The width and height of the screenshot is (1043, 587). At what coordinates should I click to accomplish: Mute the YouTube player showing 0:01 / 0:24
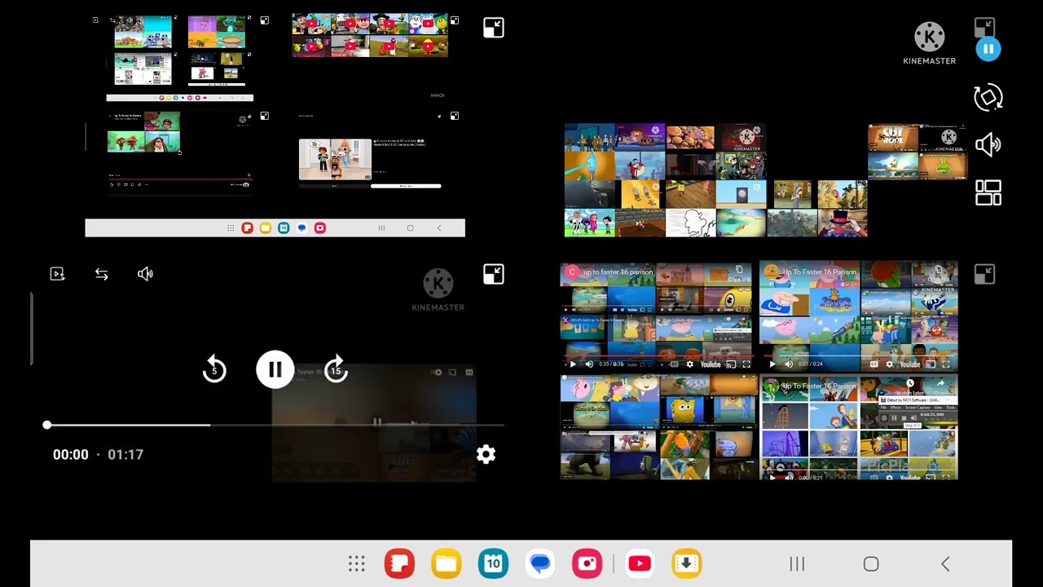pyautogui.click(x=789, y=364)
